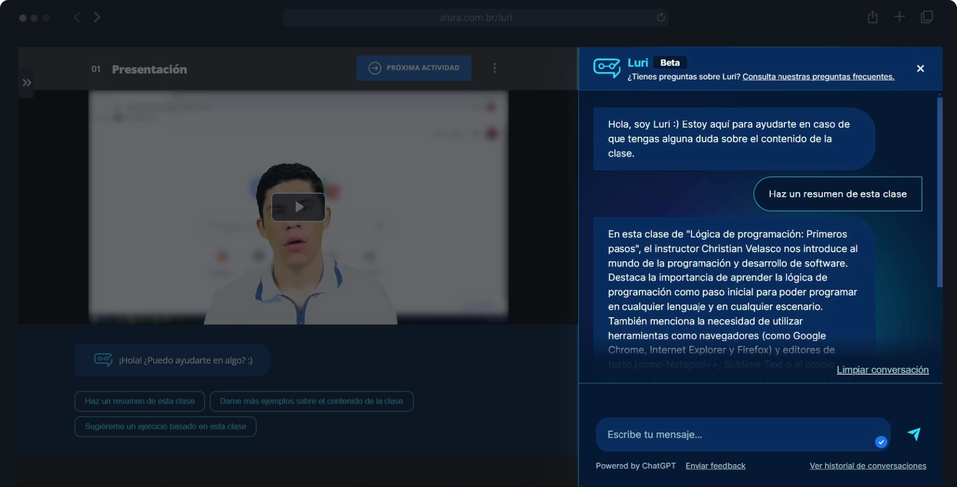Click the blue checkmark badge in message box

point(881,442)
